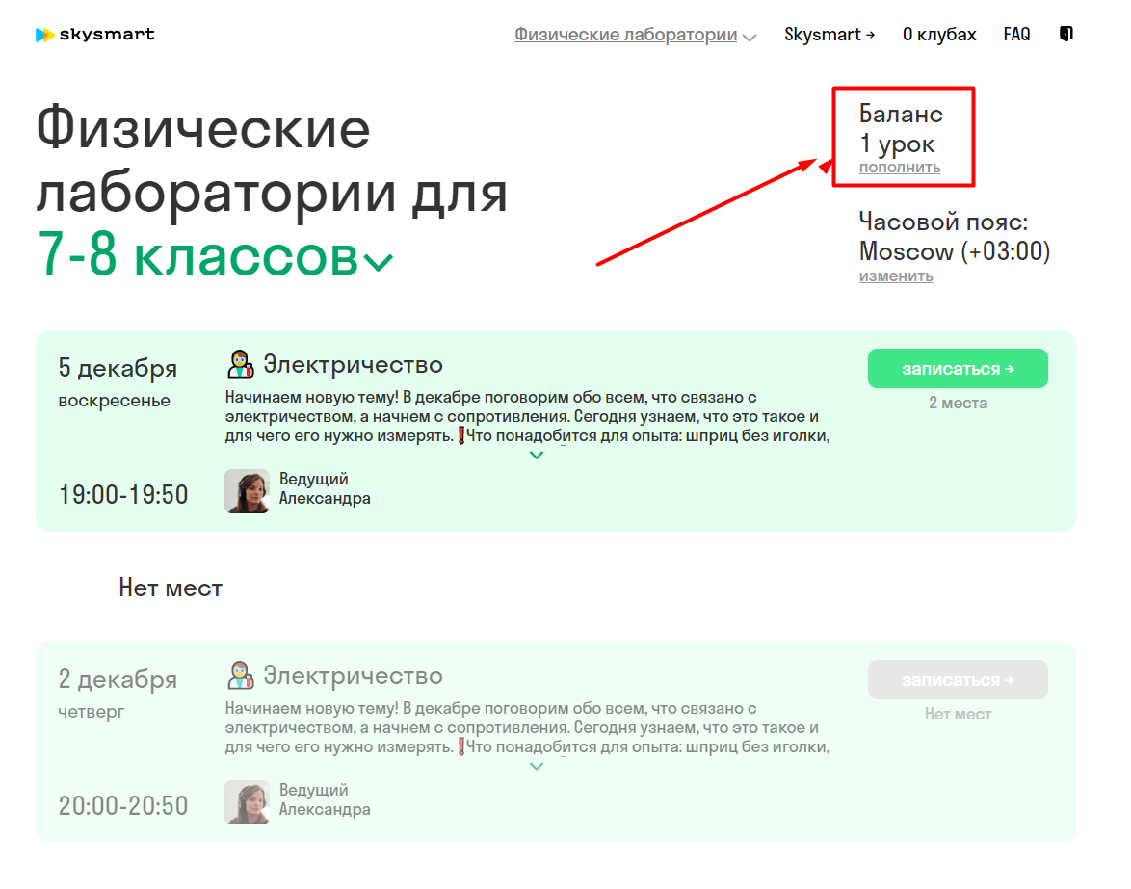Click the Электричество title on 2 декабря card
Image resolution: width=1131 pixels, height=889 pixels.
tap(353, 675)
